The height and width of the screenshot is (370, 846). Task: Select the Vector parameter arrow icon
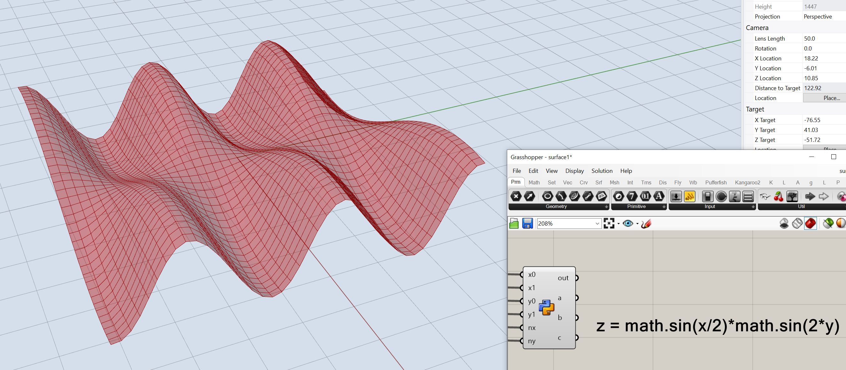pyautogui.click(x=529, y=196)
